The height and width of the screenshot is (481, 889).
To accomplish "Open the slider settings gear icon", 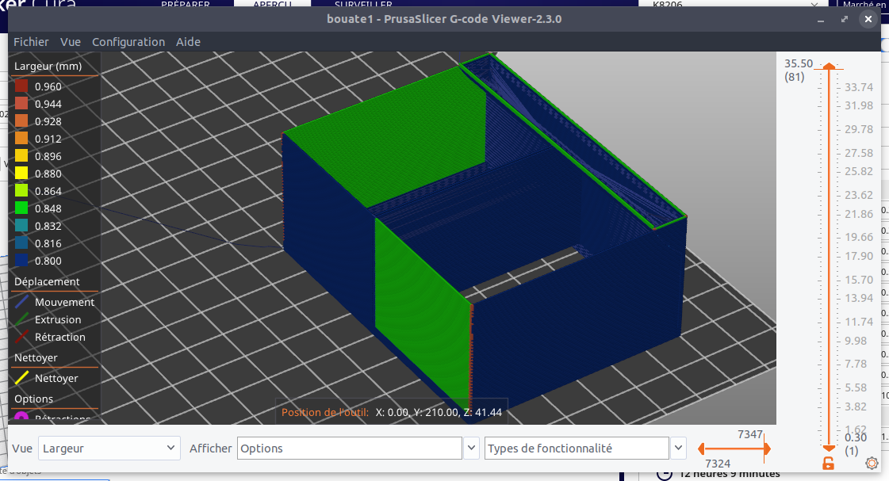I will (x=872, y=463).
